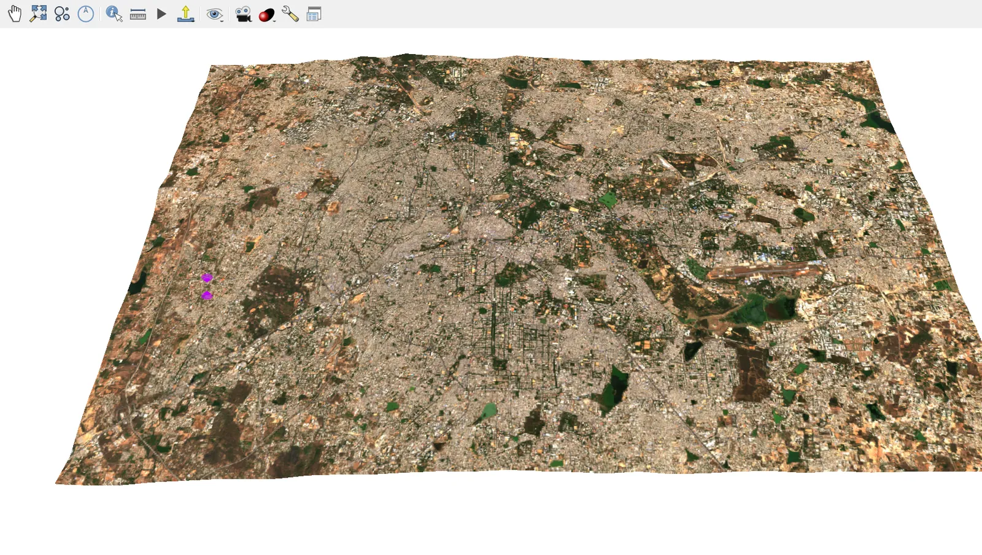The width and height of the screenshot is (982, 555).
Task: Open the red sphere effects dropdown
Action: click(x=267, y=15)
